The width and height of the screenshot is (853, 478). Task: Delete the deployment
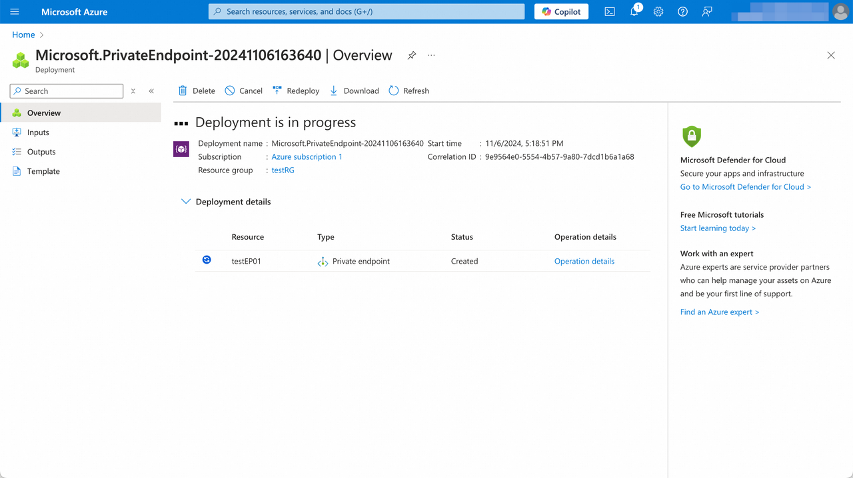(x=196, y=91)
